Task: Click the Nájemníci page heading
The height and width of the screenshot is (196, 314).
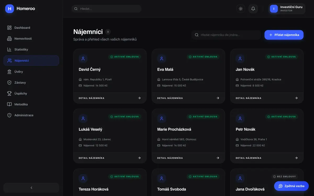Action: coord(88,32)
